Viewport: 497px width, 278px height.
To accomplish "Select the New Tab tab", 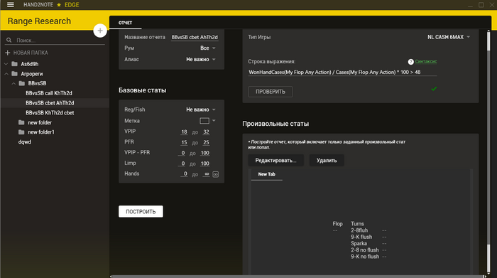I will 266,174.
